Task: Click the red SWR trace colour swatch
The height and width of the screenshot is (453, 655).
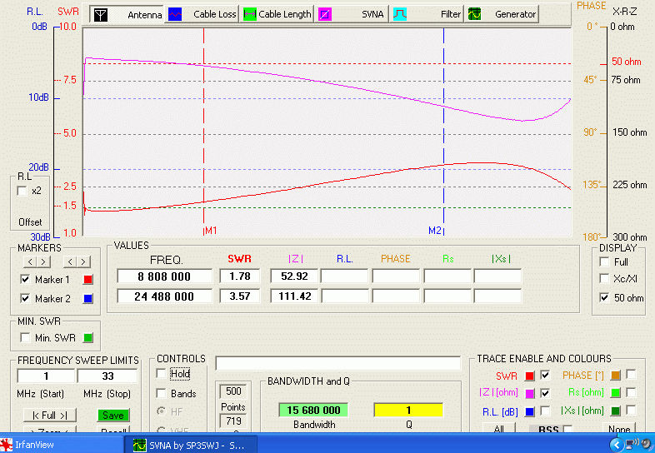Action: pos(530,376)
